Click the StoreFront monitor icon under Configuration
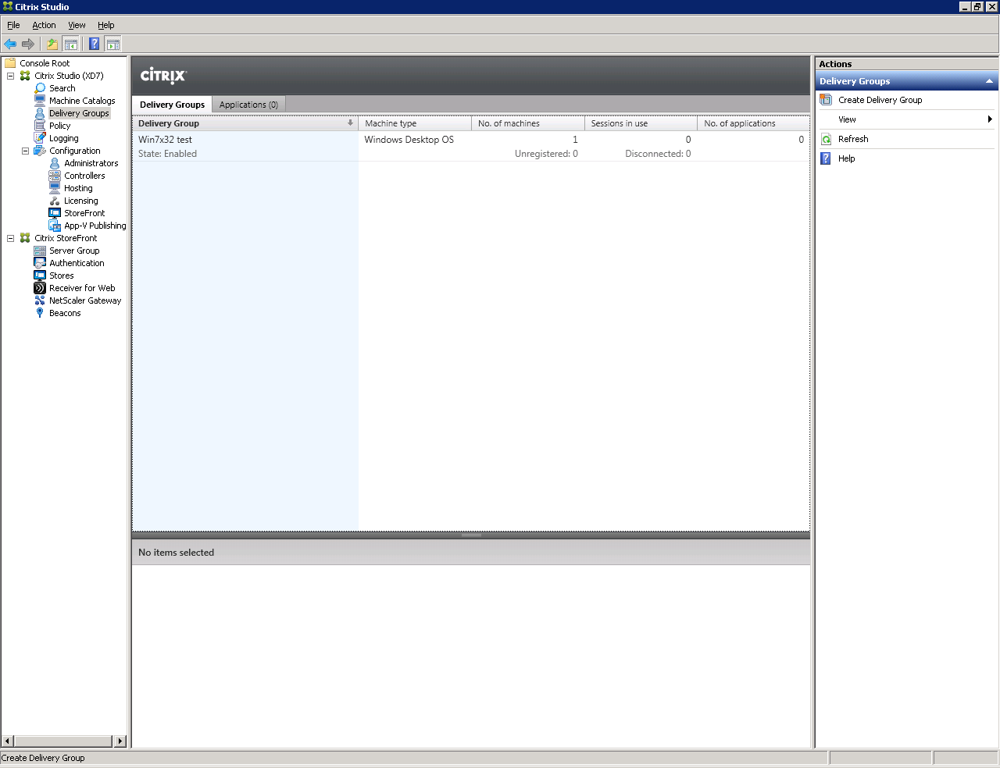This screenshot has height=768, width=1000. [x=55, y=213]
